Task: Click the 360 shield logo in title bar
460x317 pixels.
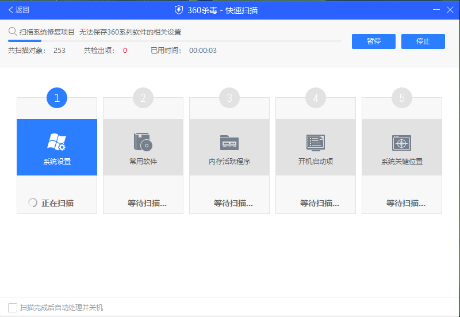Action: 179,10
